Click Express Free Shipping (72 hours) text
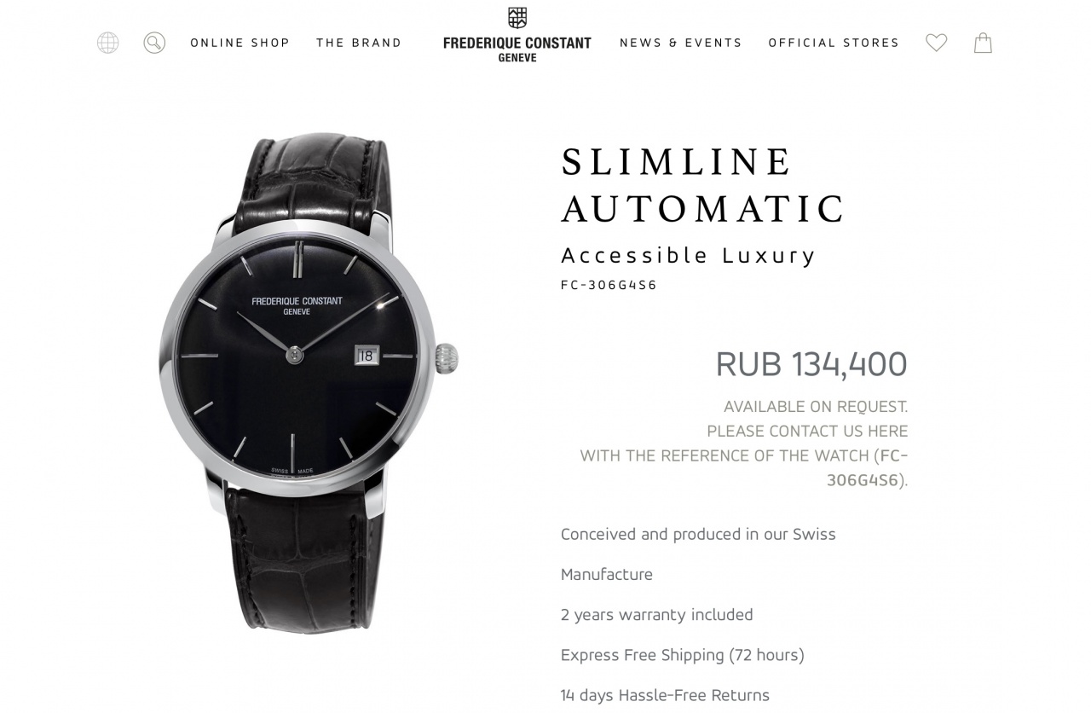 coord(682,655)
